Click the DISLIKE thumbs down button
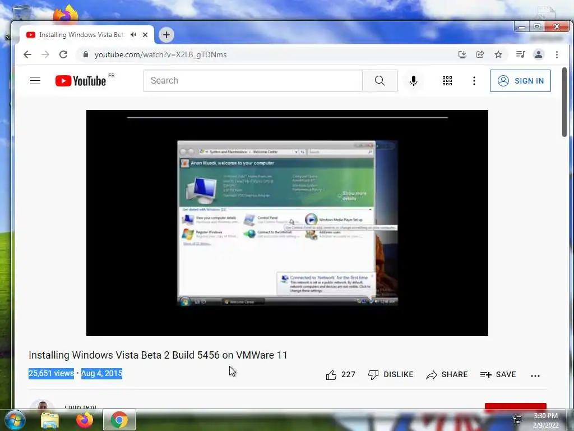Viewport: 574px width, 431px height. click(391, 374)
